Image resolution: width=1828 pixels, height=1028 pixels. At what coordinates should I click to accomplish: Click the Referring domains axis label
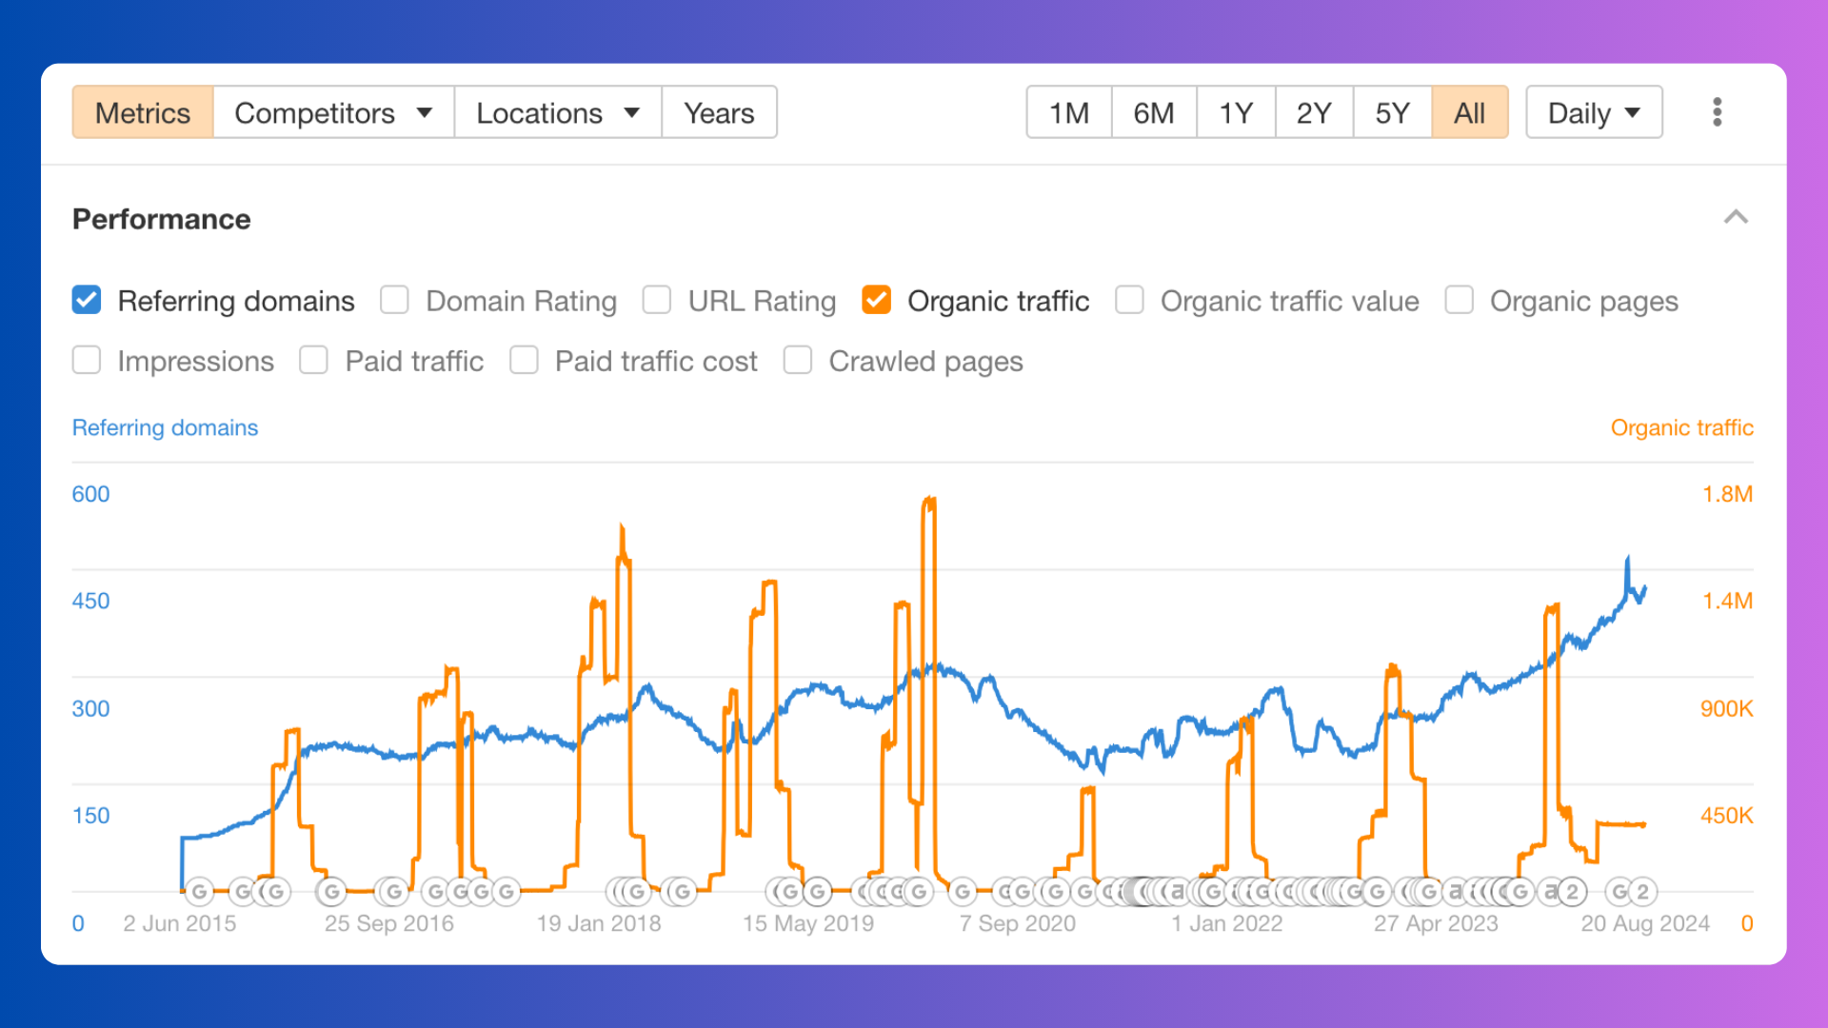165,427
